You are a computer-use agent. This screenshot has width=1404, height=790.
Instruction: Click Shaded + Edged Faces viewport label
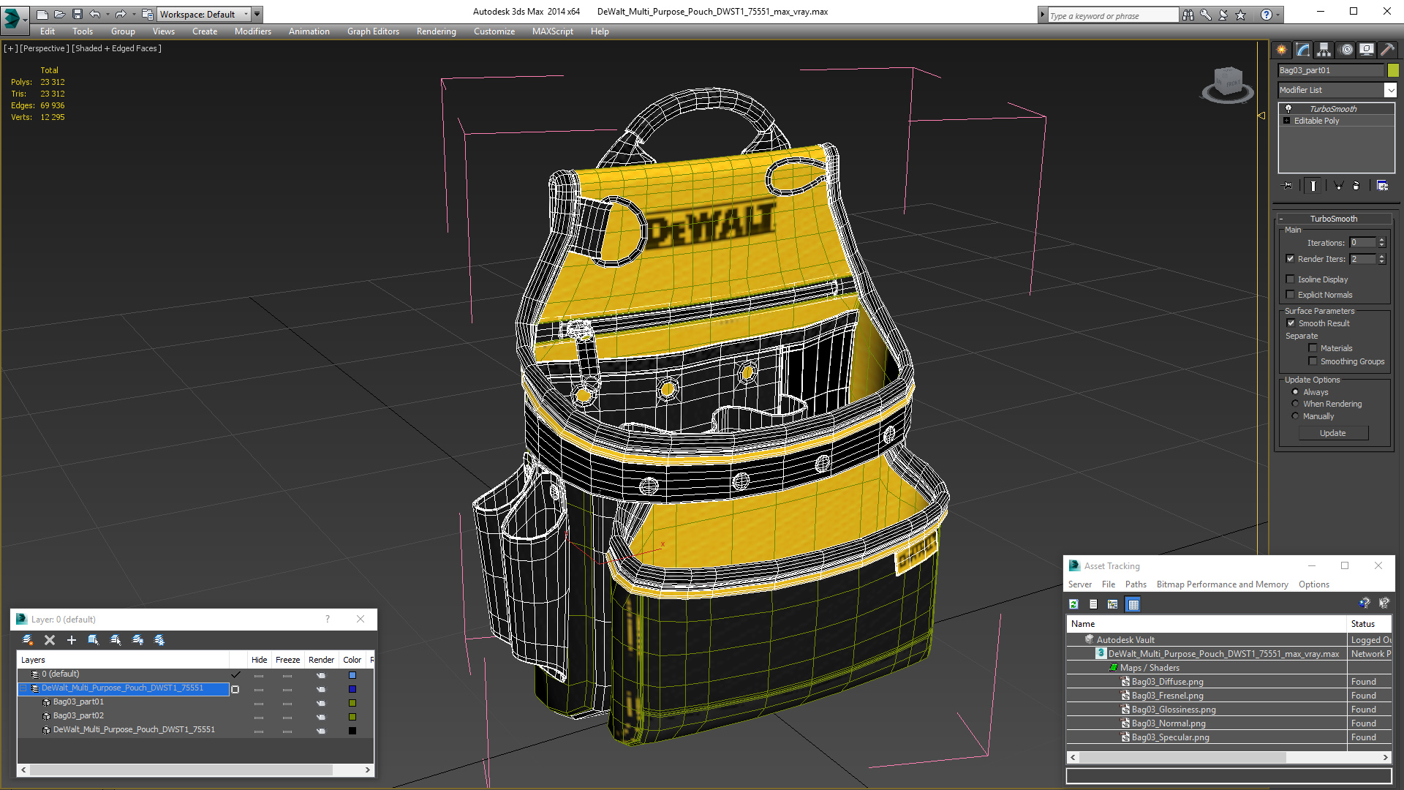coord(116,48)
